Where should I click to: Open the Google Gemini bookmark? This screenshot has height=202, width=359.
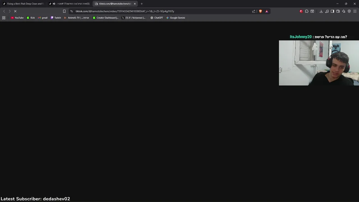pos(176,18)
